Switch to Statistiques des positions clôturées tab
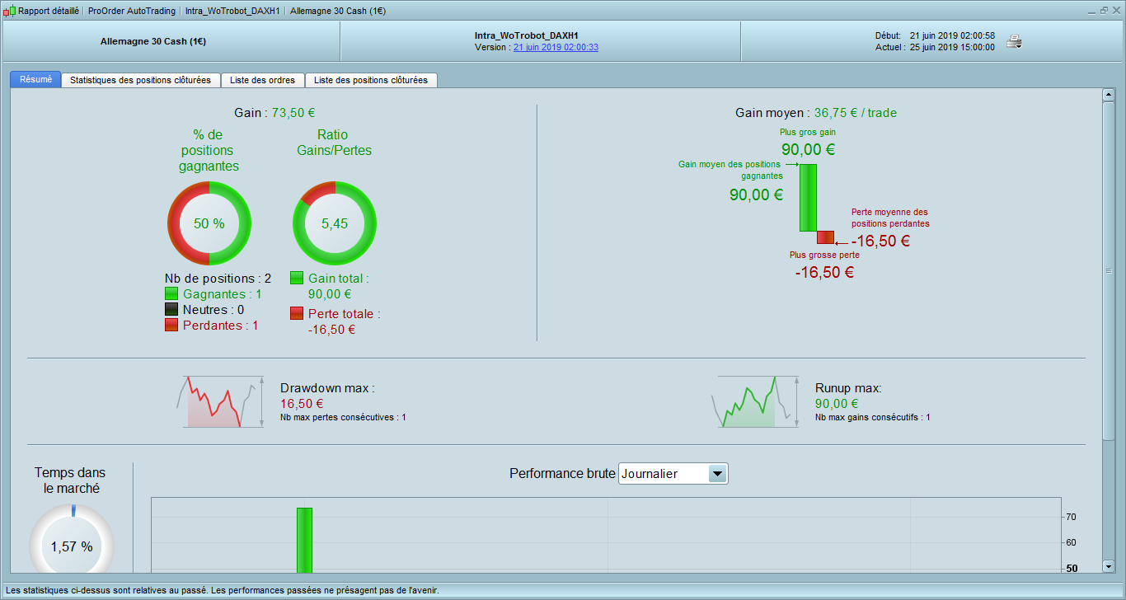This screenshot has width=1126, height=600. (x=141, y=80)
